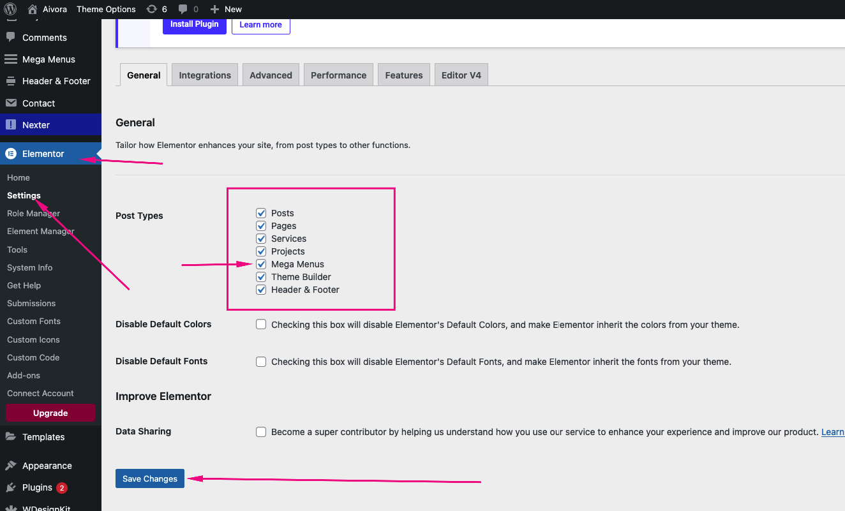845x511 pixels.
Task: Click the WordPress logo icon
Action: coord(11,9)
